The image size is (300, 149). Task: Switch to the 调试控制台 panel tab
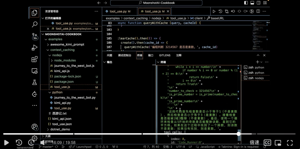(x=124, y=55)
